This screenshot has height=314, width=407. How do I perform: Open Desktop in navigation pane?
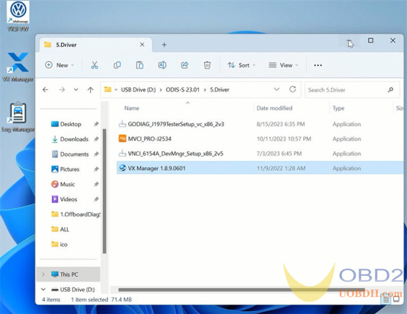pyautogui.click(x=70, y=124)
